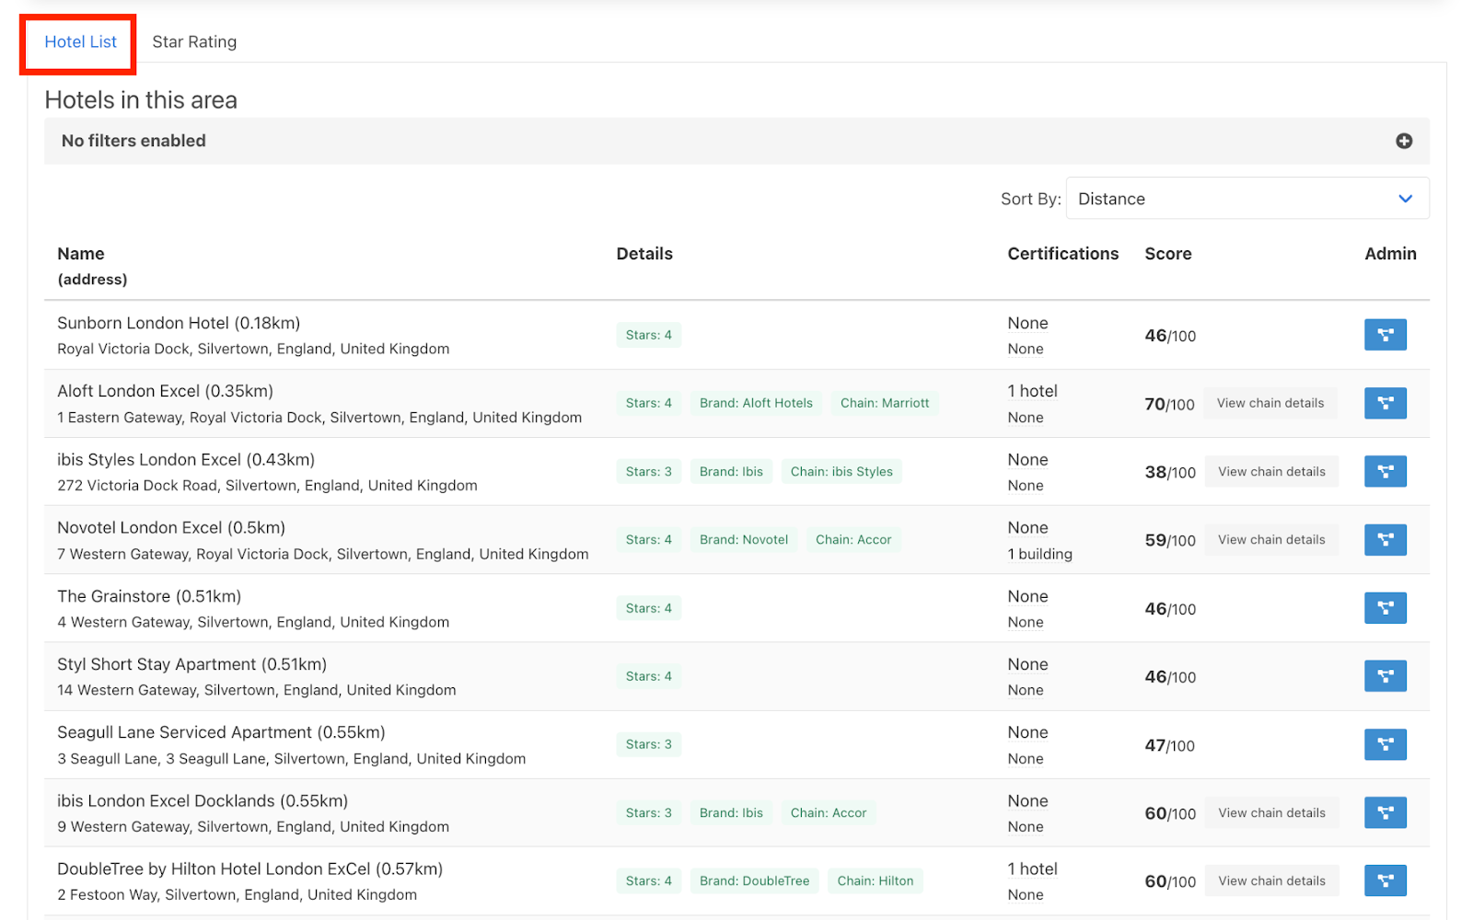The width and height of the screenshot is (1473, 920).
Task: Open admin icon for Seagull Lane Serviced Apartment
Action: coord(1385,744)
